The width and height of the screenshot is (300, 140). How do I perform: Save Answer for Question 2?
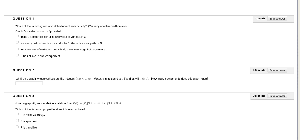tap(277, 70)
